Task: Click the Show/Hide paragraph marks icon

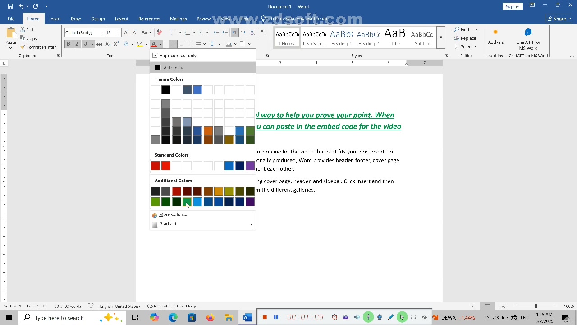Action: 262,32
